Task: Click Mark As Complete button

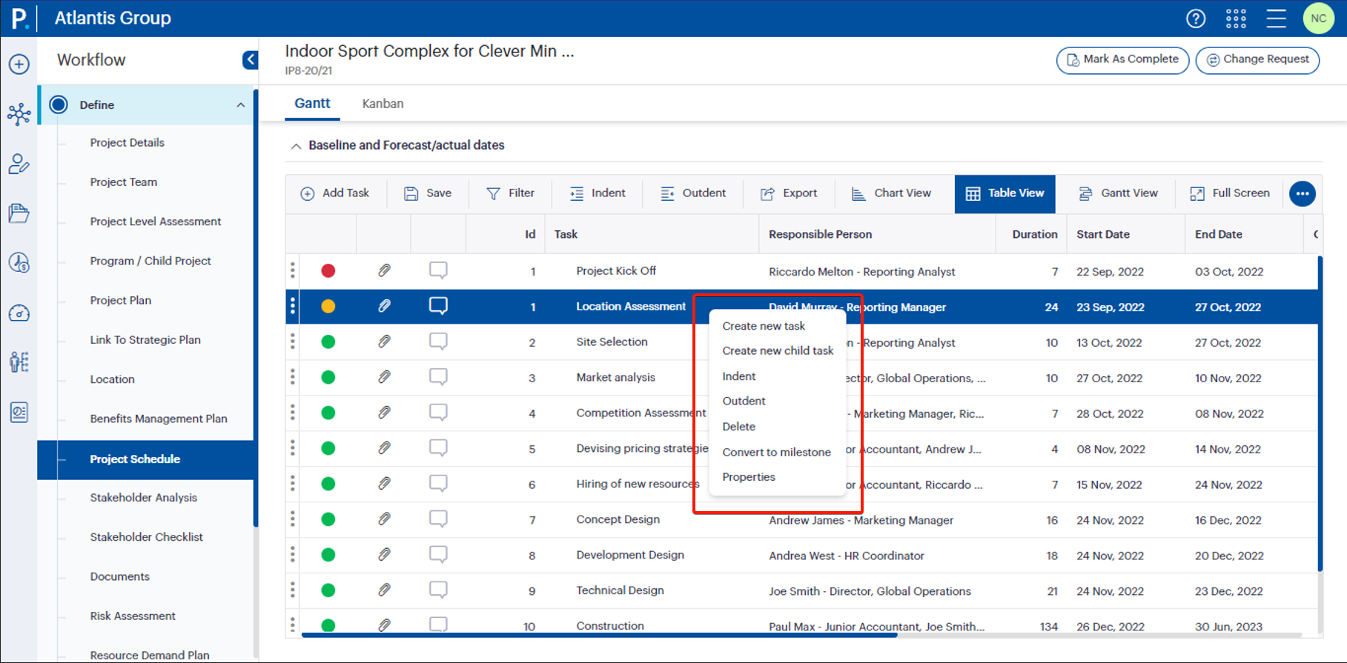Action: pyautogui.click(x=1122, y=59)
